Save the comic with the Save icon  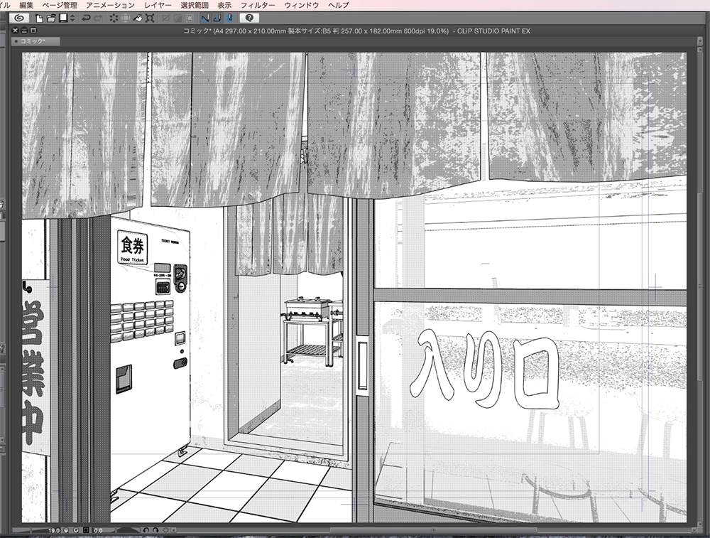click(63, 18)
